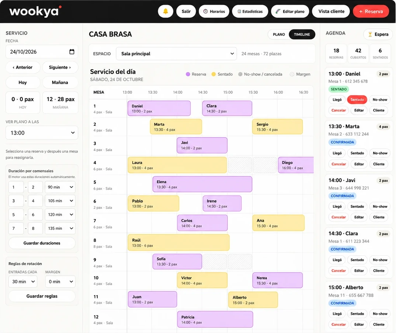Click Guardar reglas
The image size is (396, 333).
pyautogui.click(x=42, y=296)
